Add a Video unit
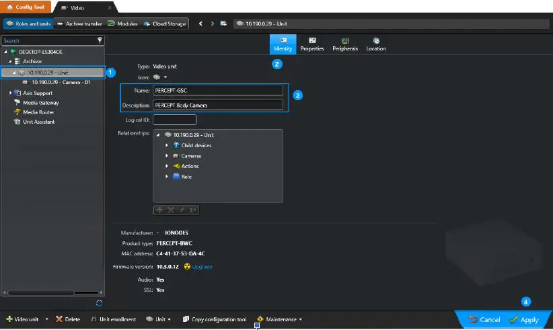This screenshot has width=553, height=330. (22, 319)
